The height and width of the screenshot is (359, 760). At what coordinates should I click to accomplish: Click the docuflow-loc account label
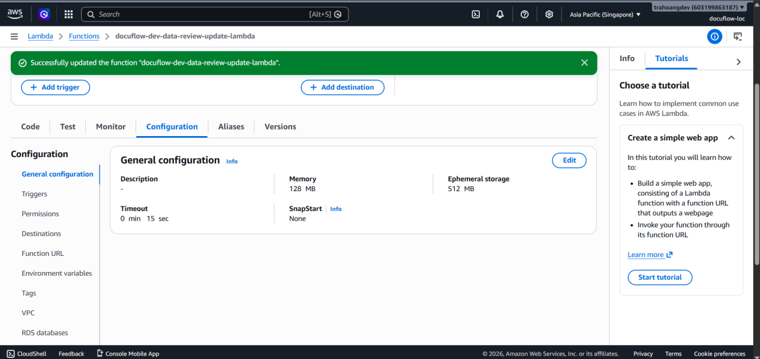727,19
